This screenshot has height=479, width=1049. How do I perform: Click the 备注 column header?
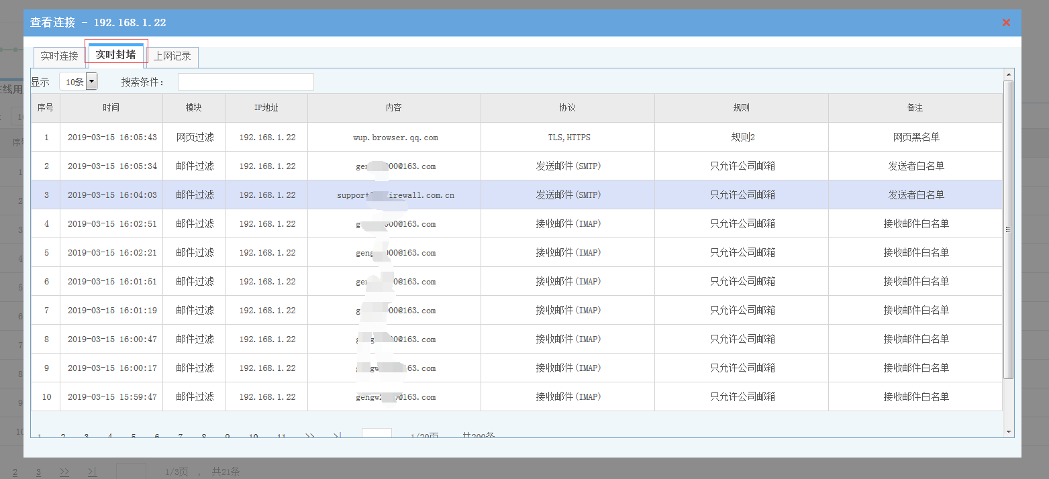point(915,108)
